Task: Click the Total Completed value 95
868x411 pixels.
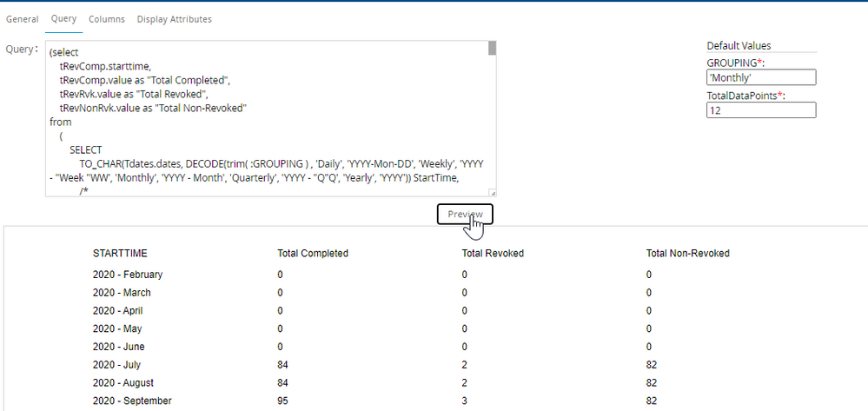Action: [283, 401]
